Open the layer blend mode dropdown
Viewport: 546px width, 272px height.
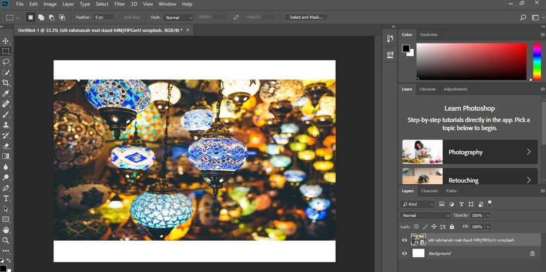425,215
